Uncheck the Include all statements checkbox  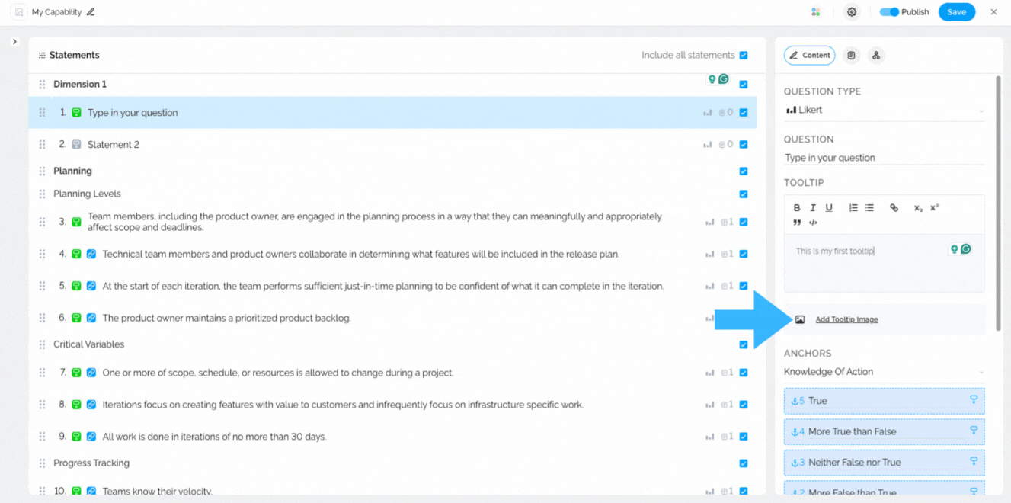pyautogui.click(x=744, y=56)
